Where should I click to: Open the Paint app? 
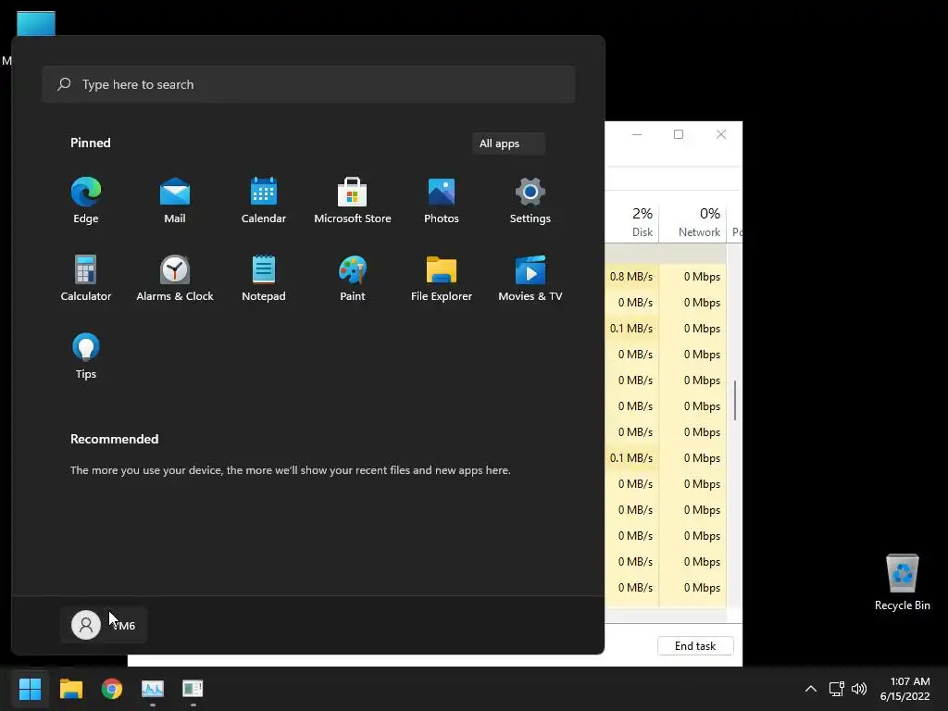(353, 278)
